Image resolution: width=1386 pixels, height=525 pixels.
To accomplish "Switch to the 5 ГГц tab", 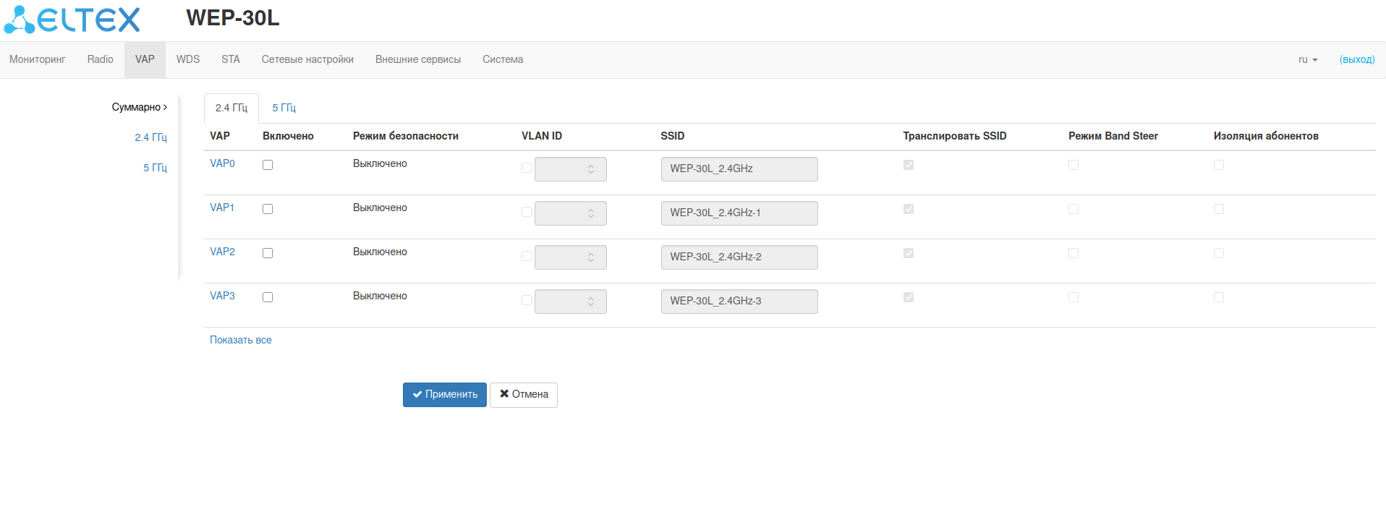I will 284,108.
